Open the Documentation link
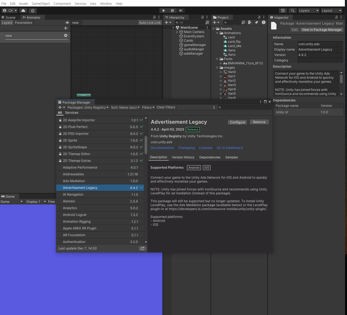The height and width of the screenshot is (315, 347). click(x=162, y=148)
